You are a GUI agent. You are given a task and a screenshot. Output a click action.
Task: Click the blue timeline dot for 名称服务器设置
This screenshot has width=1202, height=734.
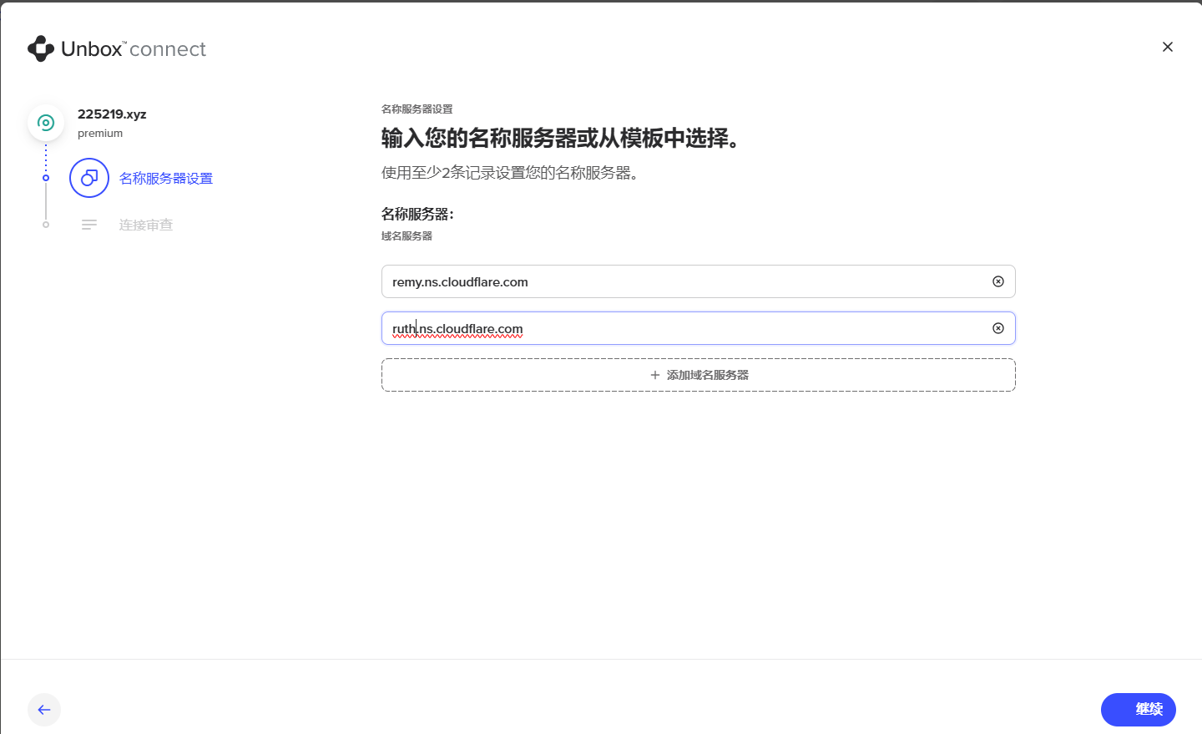coord(46,178)
